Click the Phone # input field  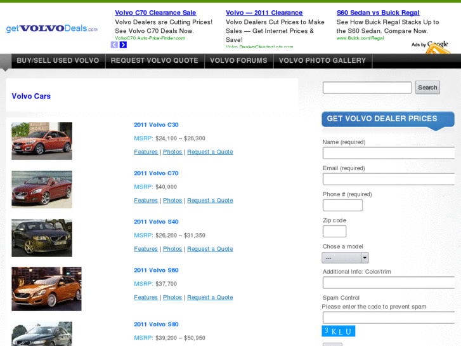point(342,205)
